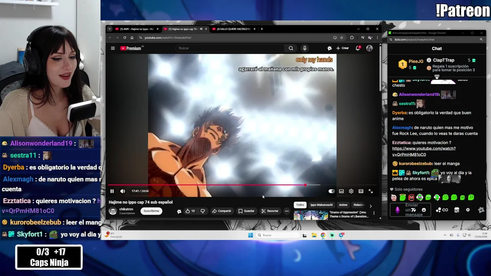Switch the player to theater mode

(361, 191)
